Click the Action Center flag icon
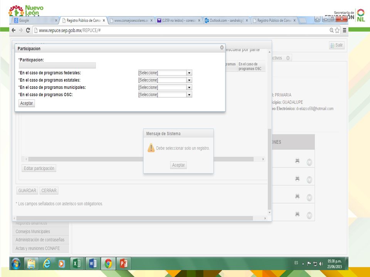This screenshot has width=370, height=277. 309,264
